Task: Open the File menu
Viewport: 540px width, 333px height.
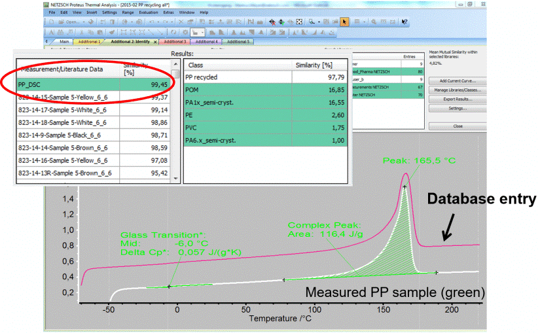Action: 52,12
